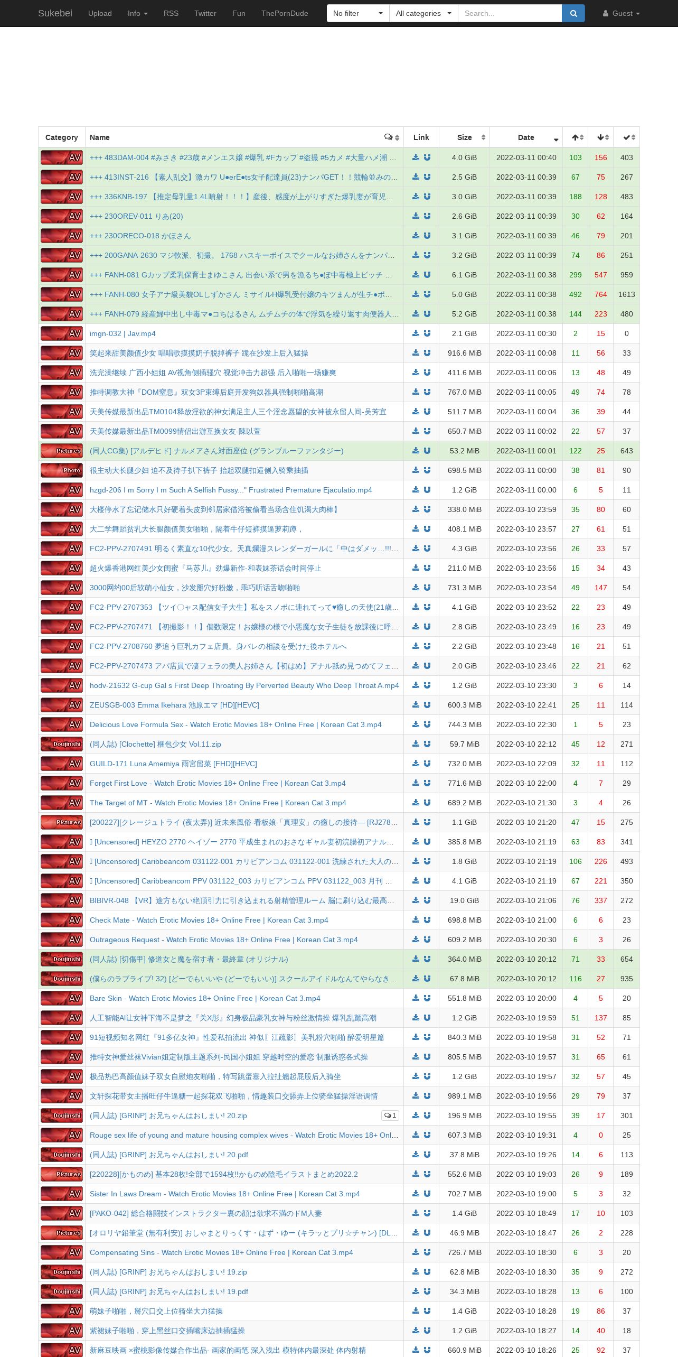Open the No filter dropdown

coord(357,13)
